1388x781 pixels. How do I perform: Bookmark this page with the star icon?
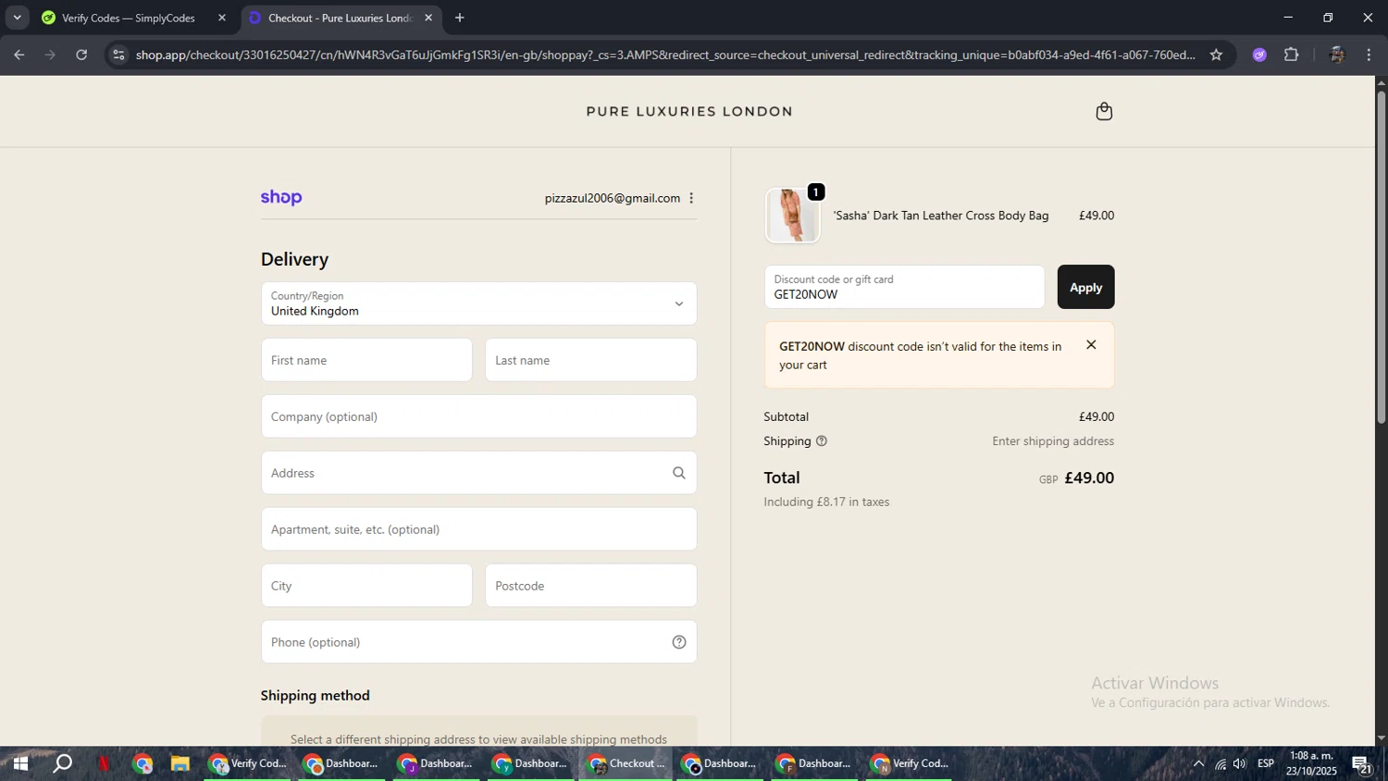(x=1216, y=55)
